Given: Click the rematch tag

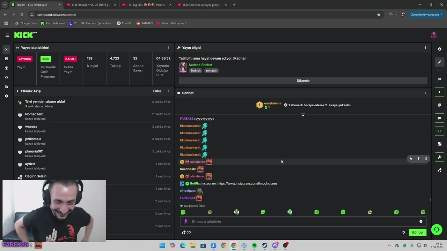Looking at the screenshot, I should coord(212,70).
